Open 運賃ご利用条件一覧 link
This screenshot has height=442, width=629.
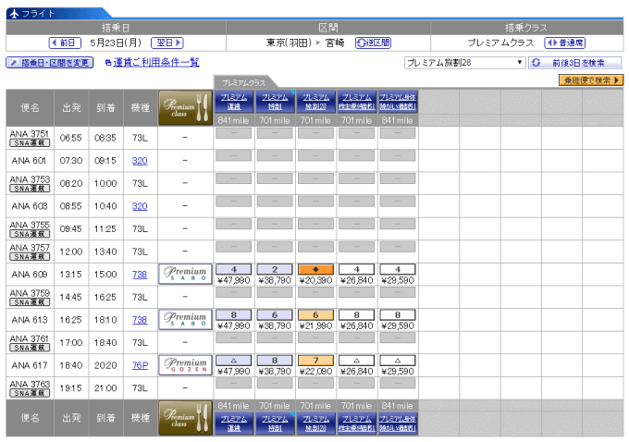[156, 63]
